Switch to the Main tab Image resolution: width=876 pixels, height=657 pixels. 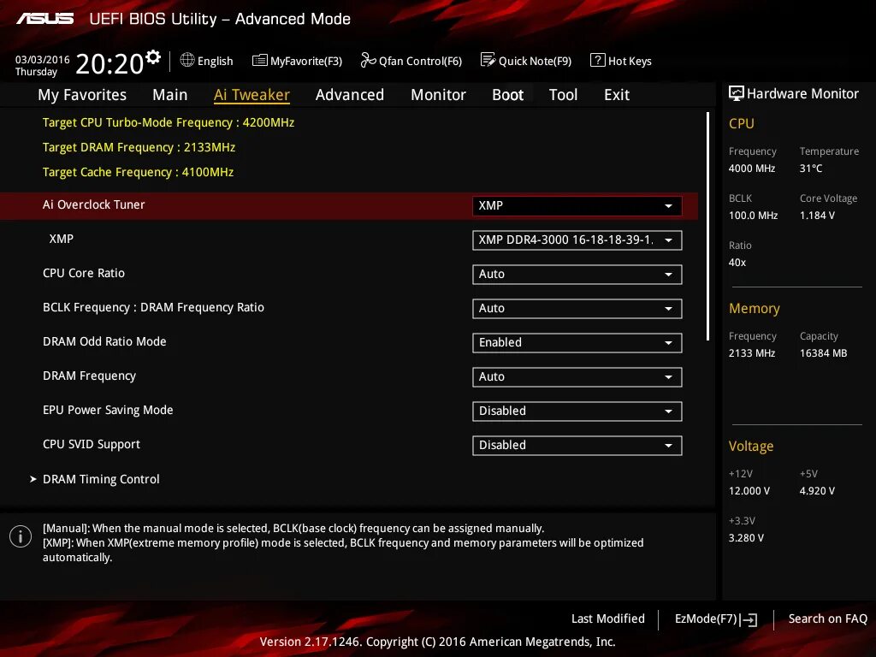[170, 95]
